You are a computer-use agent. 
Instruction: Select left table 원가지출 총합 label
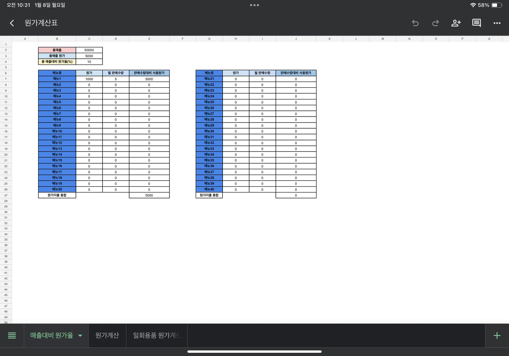pyautogui.click(x=57, y=195)
